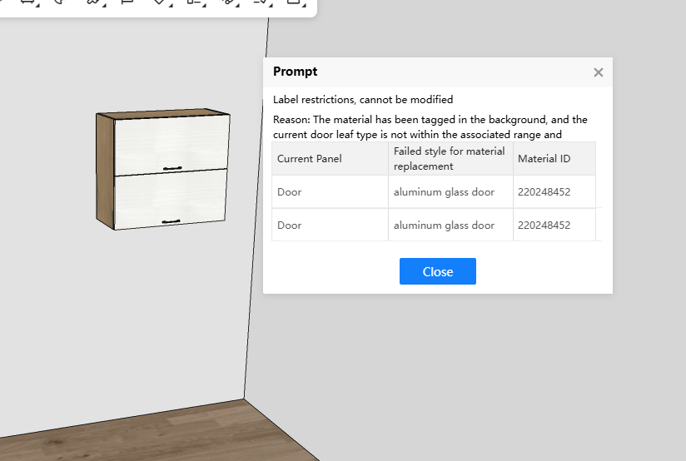The height and width of the screenshot is (461, 686).
Task: Click the handle on the lower cabinet door
Action: click(171, 221)
